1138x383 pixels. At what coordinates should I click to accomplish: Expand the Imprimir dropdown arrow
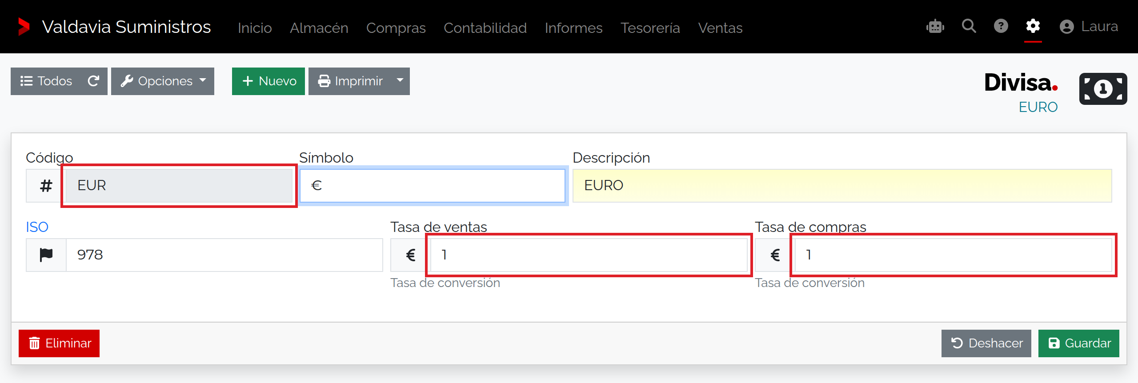coord(400,81)
